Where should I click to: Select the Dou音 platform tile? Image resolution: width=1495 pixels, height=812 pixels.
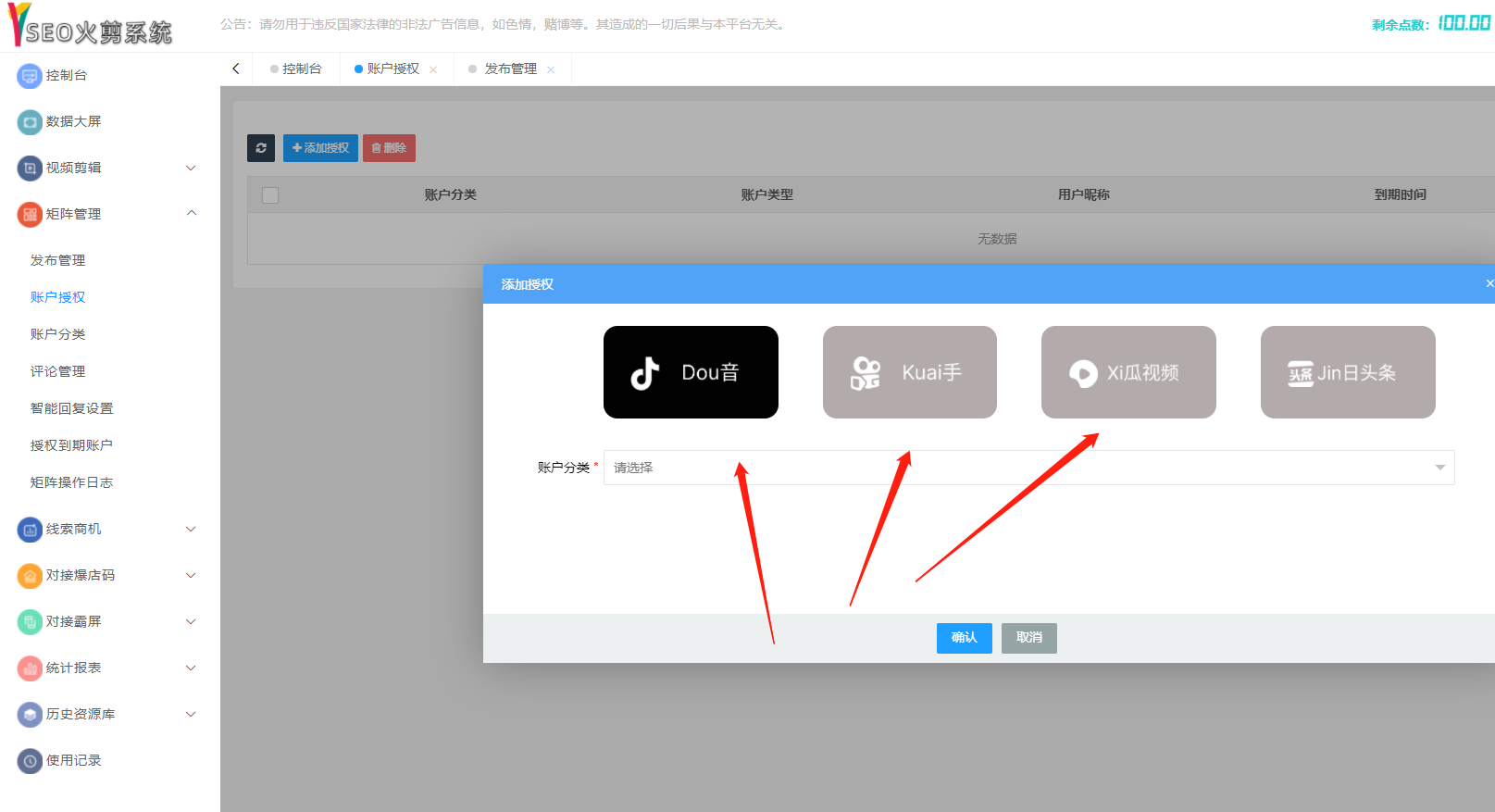click(691, 372)
